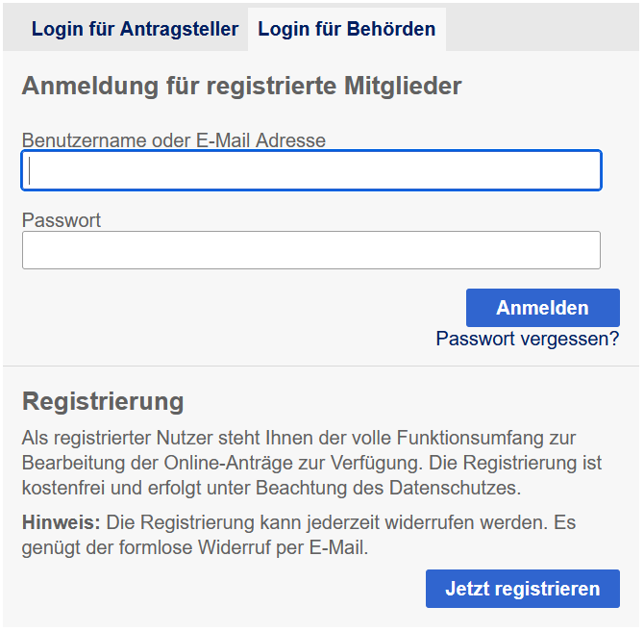This screenshot has height=632, width=644.
Task: Click the phrase formlose Widerruf per E-Mail
Action: click(x=260, y=548)
